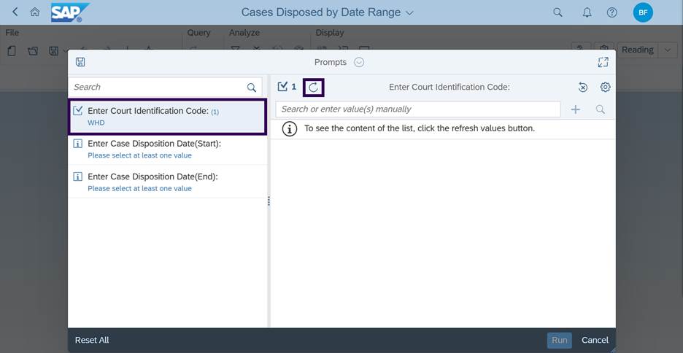The width and height of the screenshot is (683, 353).
Task: Click the 'Search or enter value(s) manually' field
Action: (417, 109)
